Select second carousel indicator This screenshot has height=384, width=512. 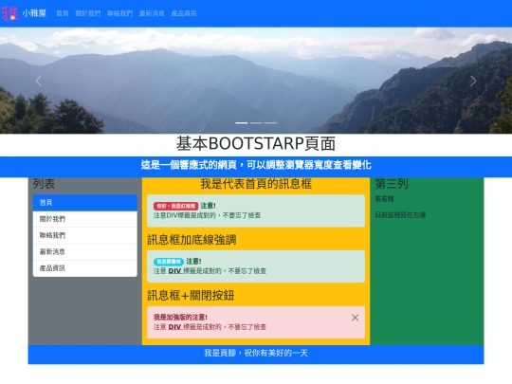pos(256,122)
